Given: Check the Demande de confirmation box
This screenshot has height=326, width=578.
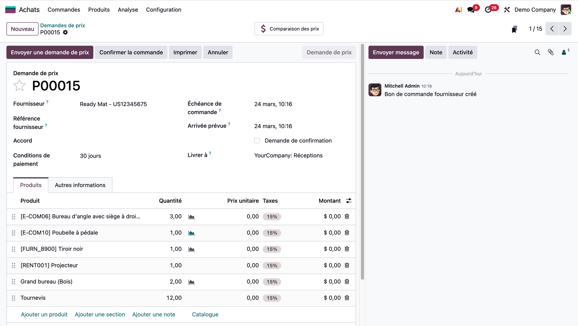Looking at the screenshot, I should 257,141.
